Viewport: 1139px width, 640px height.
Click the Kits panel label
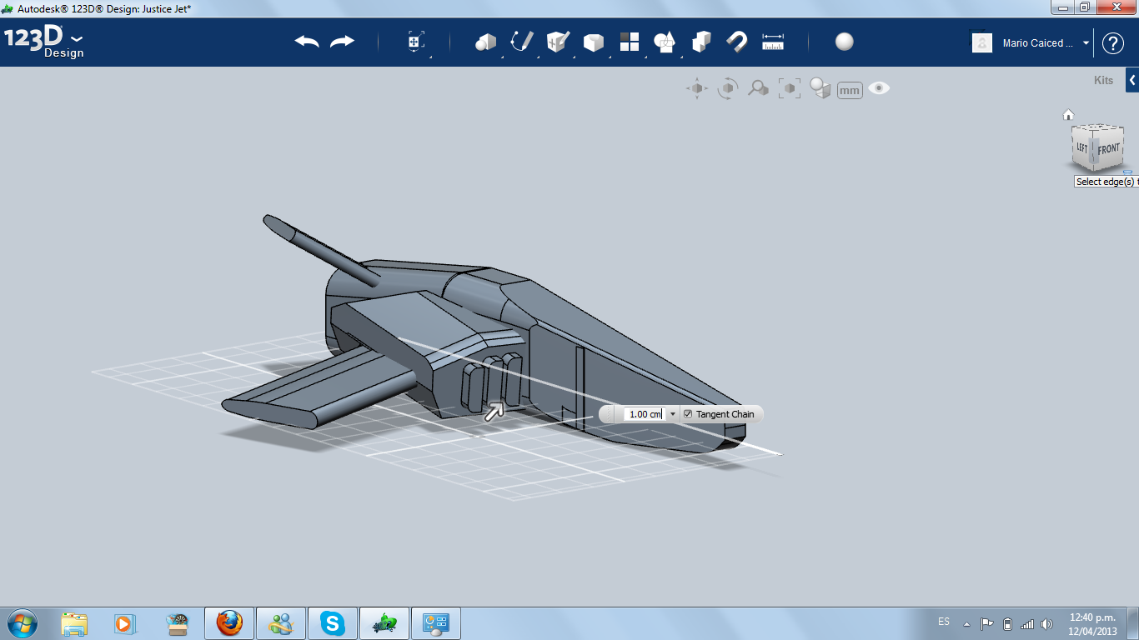pos(1103,81)
